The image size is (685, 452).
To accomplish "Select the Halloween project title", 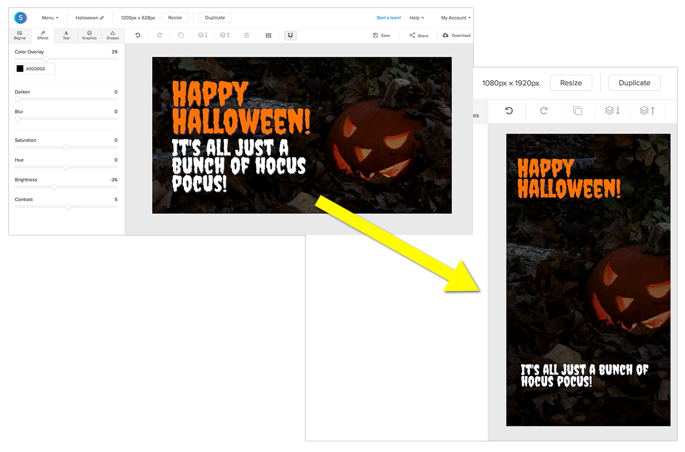I will [x=87, y=18].
